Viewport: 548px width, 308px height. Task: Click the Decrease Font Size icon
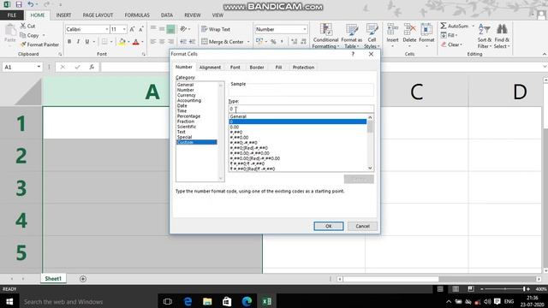[x=140, y=29]
